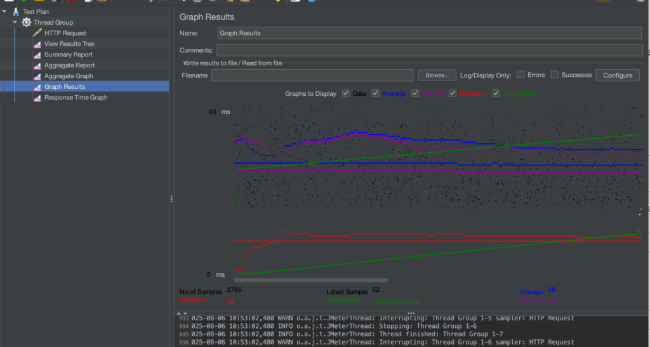The height and width of the screenshot is (347, 650).
Task: Click the red Deviation value 18
Action: pos(230,302)
